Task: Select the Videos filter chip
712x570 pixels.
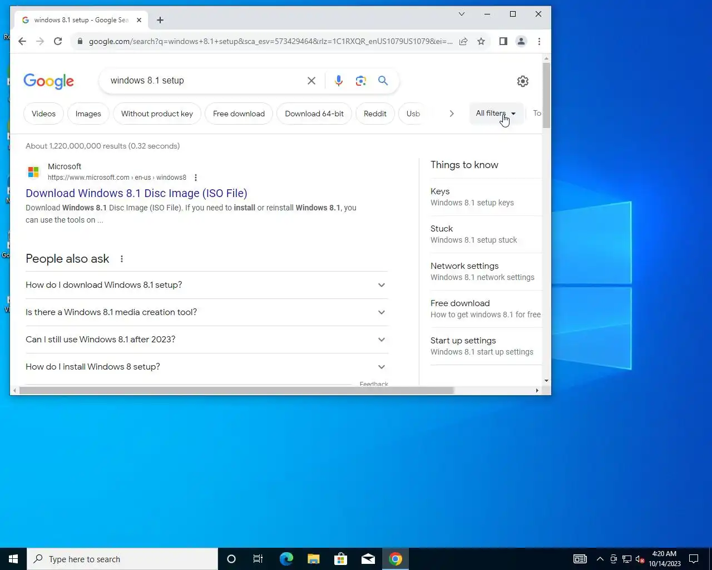Action: (43, 114)
